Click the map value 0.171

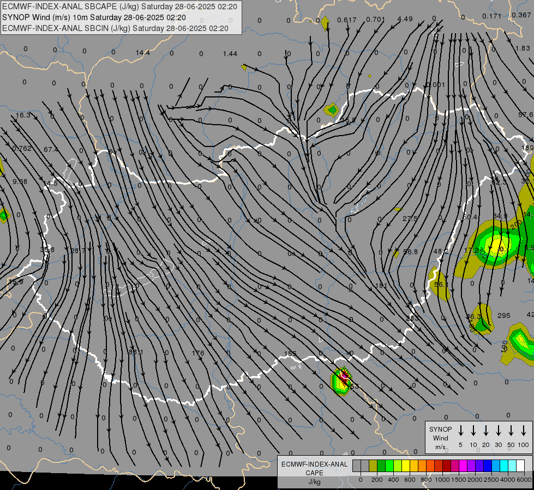tap(492, 16)
